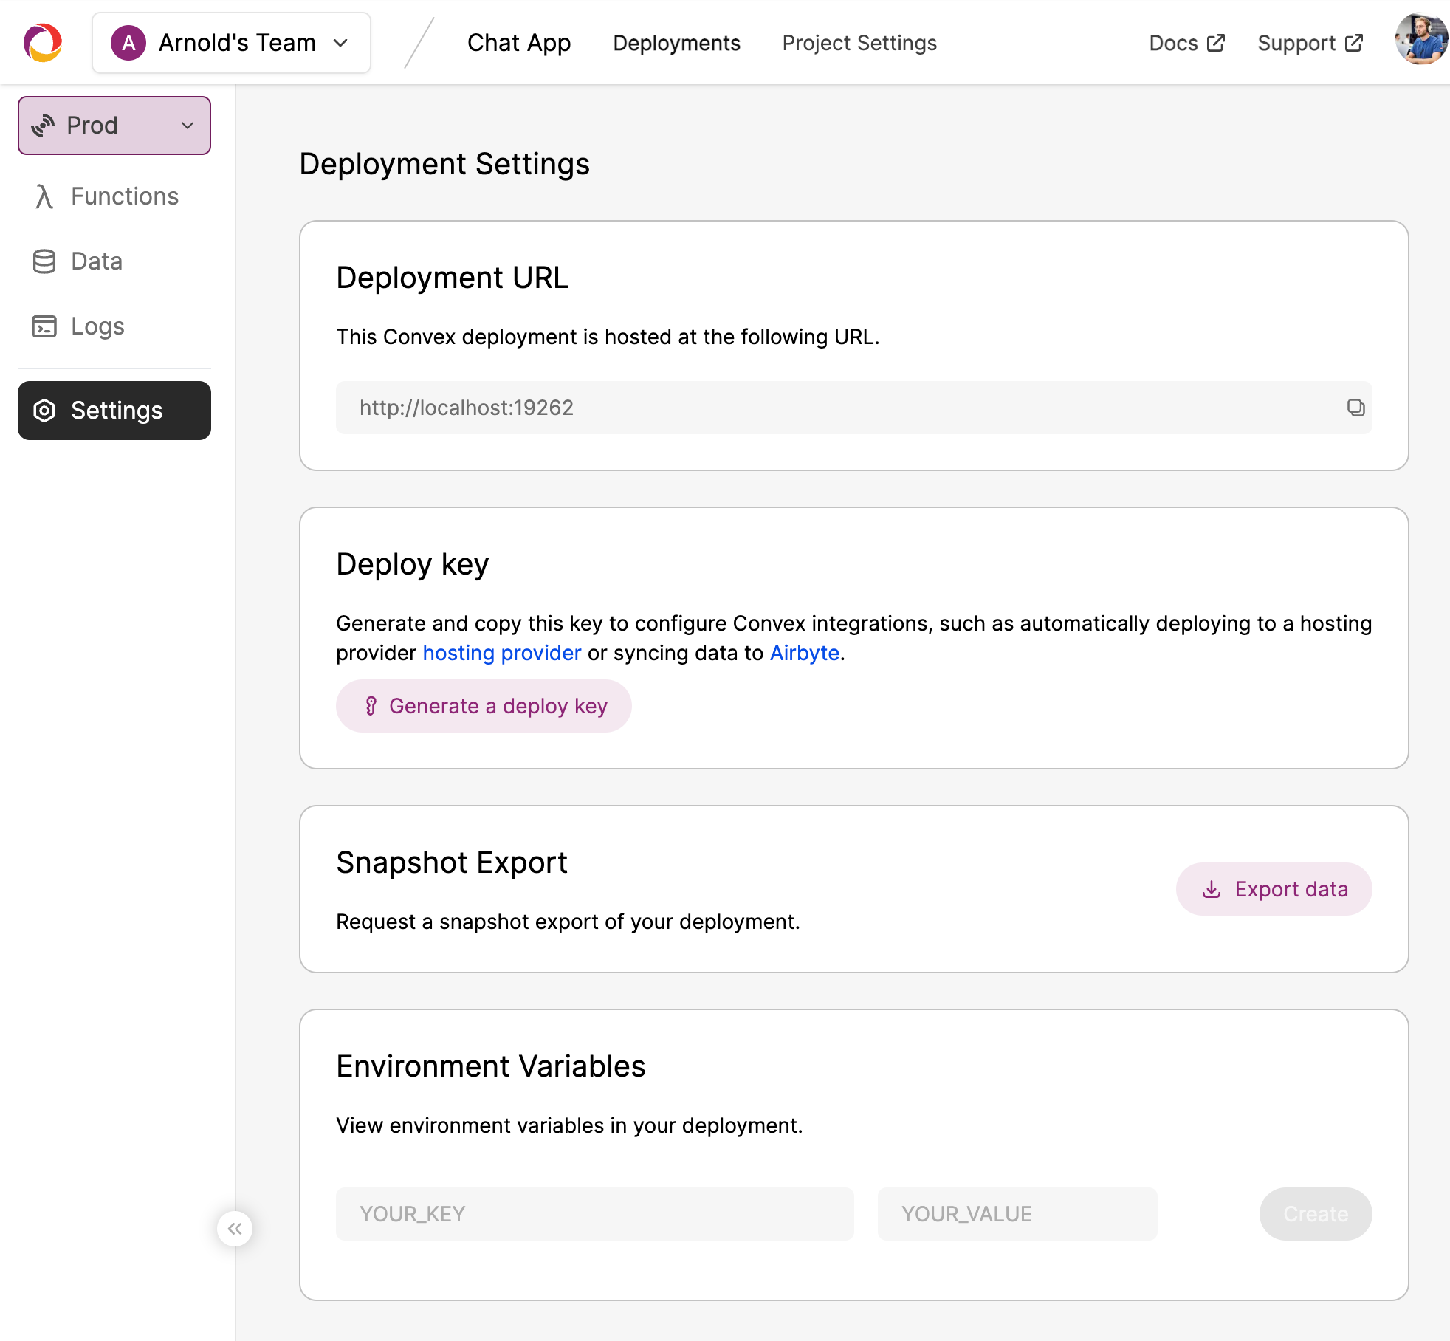The width and height of the screenshot is (1450, 1341).
Task: Open user profile avatar menu
Action: pos(1421,41)
